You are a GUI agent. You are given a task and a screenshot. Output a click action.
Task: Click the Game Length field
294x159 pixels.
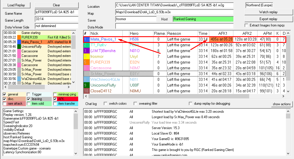[57, 19]
